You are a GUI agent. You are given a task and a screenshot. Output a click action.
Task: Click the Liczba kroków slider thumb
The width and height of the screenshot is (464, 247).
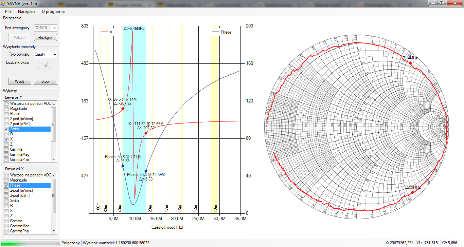(x=46, y=63)
